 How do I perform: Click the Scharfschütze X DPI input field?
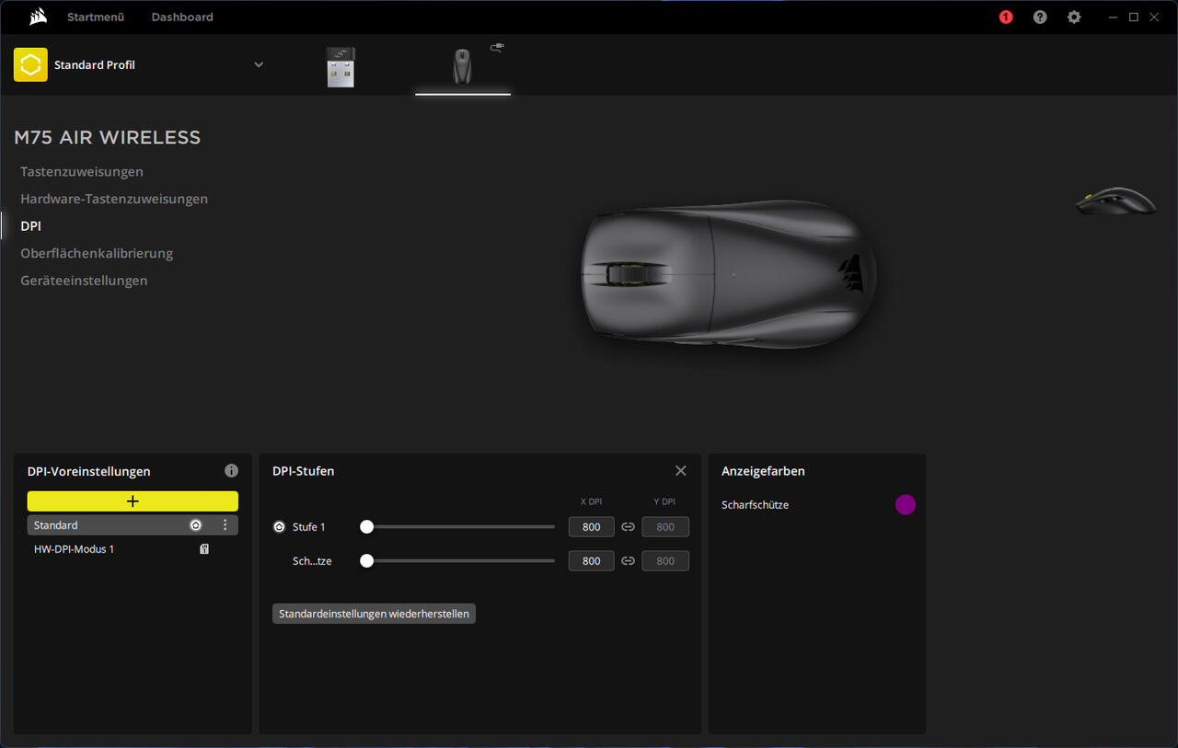[x=592, y=560]
